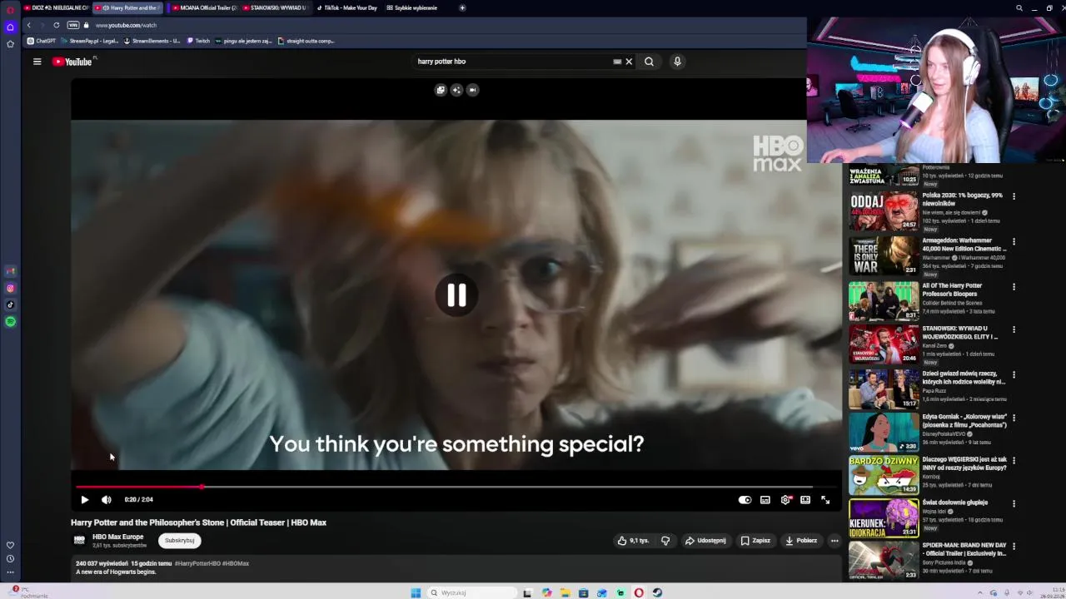1066x599 pixels.
Task: Run search with the magnifier button
Action: point(649,62)
